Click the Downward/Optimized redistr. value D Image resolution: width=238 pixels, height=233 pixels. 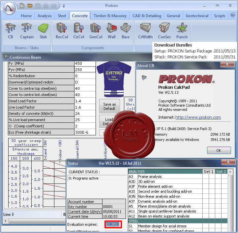click(x=85, y=82)
